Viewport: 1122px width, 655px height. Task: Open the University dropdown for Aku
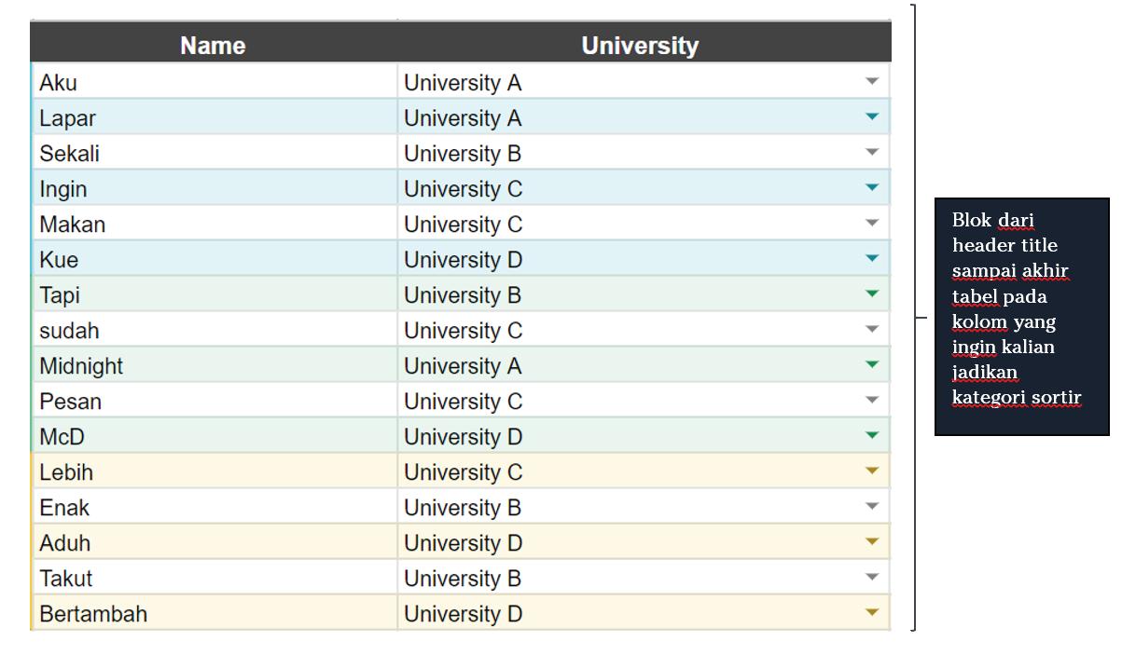point(872,82)
